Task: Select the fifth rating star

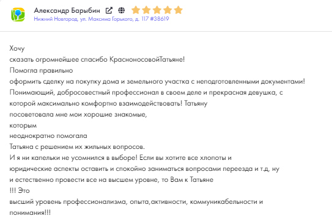Action: (x=179, y=10)
